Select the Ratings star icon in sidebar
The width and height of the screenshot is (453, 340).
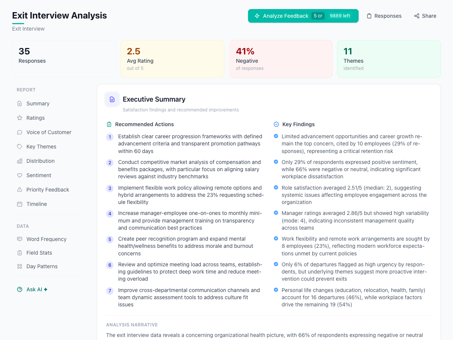pos(19,117)
